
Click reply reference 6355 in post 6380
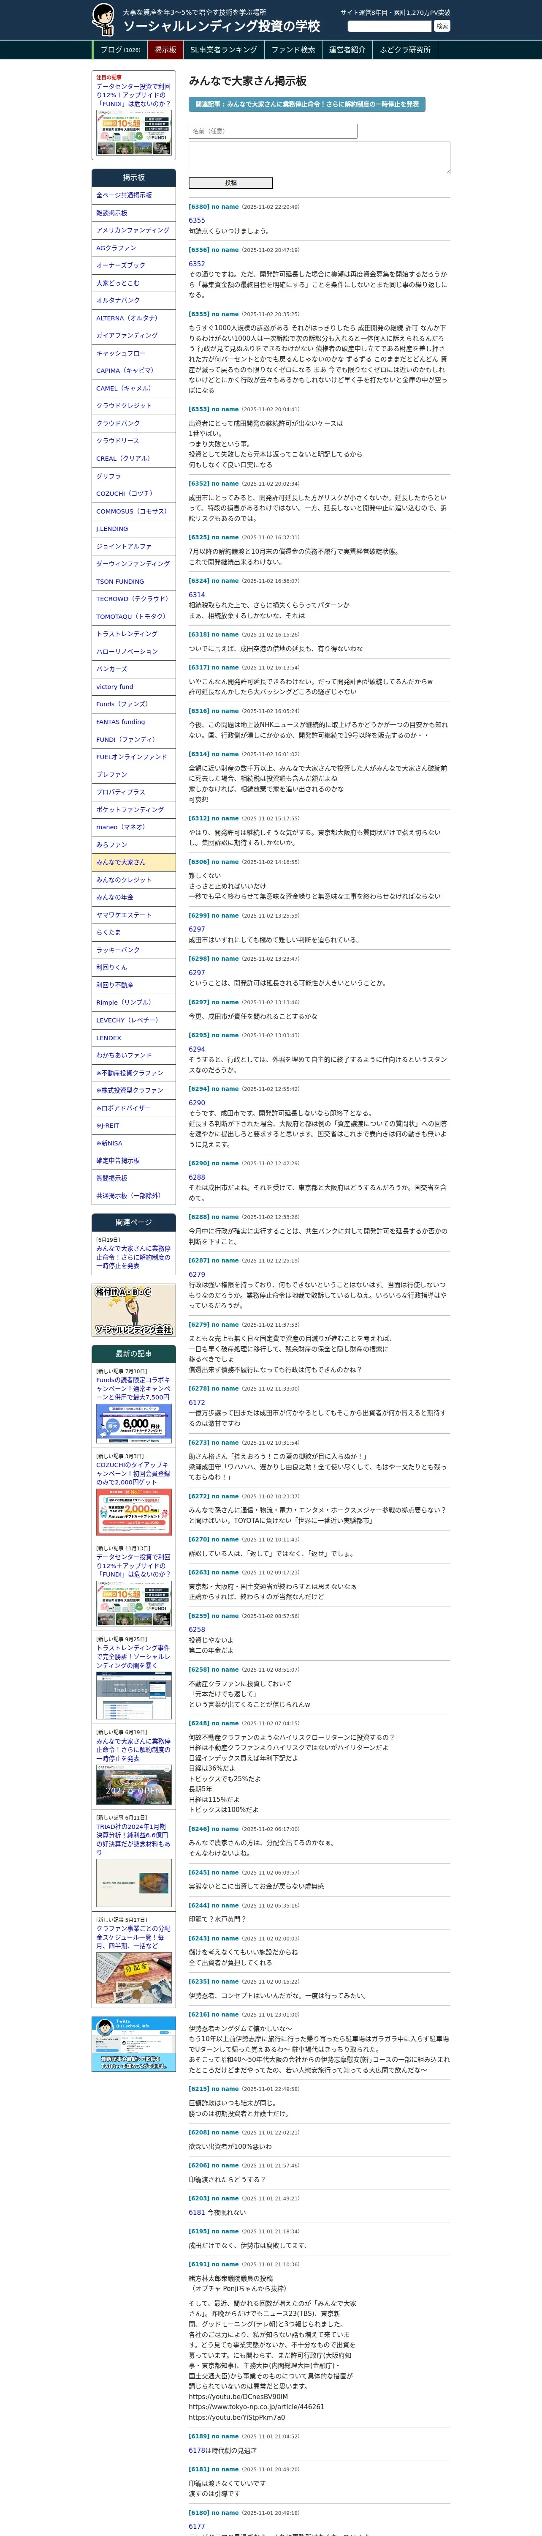[x=197, y=221]
